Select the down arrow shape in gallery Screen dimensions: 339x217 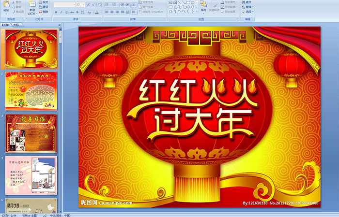point(193,7)
